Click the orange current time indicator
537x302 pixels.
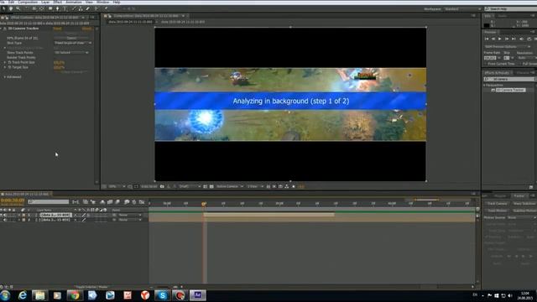tap(204, 204)
